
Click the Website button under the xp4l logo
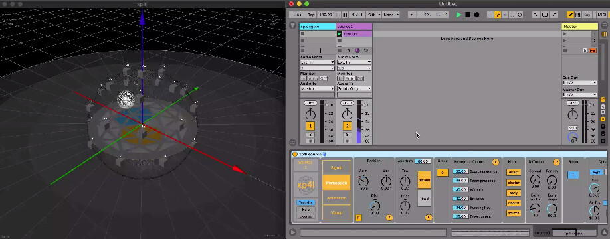(x=306, y=202)
